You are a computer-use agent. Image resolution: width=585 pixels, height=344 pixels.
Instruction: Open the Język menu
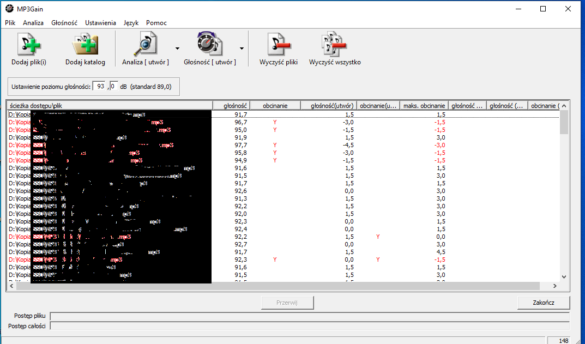coord(131,23)
